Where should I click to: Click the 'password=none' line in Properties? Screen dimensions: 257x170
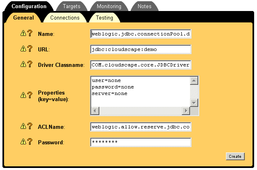113,87
